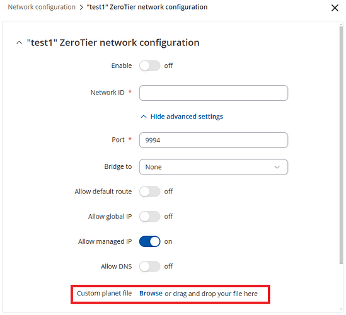
Task: Click the breadcrumb arrow separator
Action: pyautogui.click(x=81, y=8)
